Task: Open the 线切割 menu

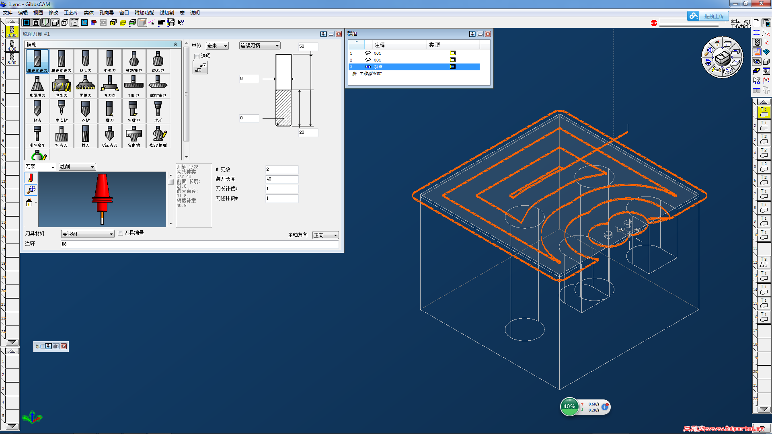Action: pyautogui.click(x=166, y=13)
